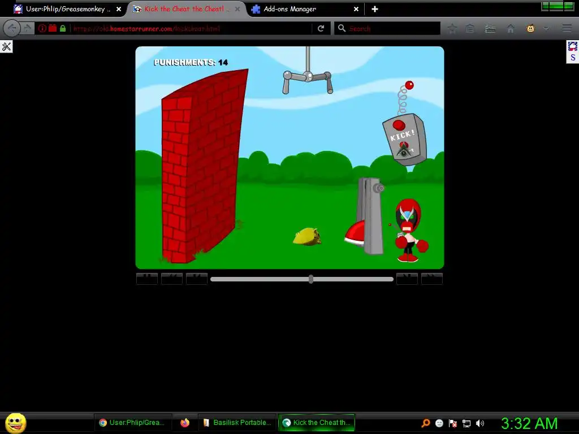Image resolution: width=579 pixels, height=434 pixels.
Task: Switch to the Add-ons Manager tab
Action: (305, 9)
